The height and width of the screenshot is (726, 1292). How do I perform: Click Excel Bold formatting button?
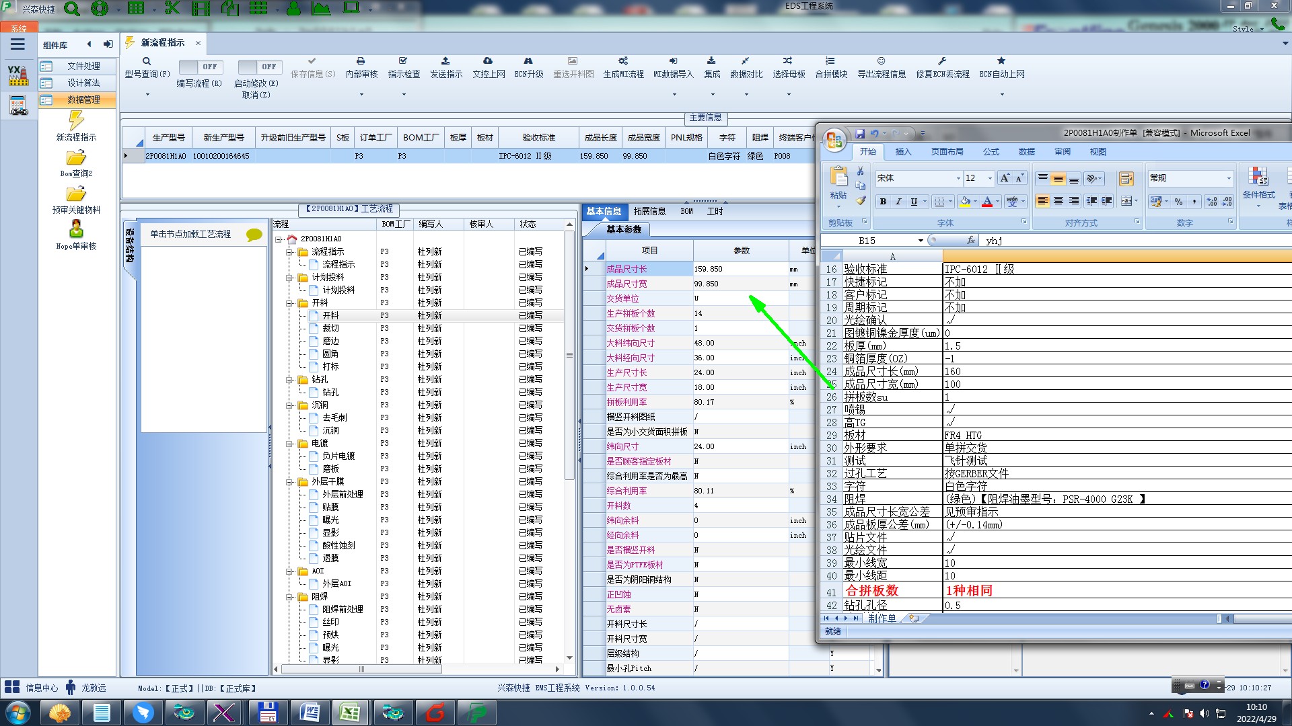click(883, 202)
